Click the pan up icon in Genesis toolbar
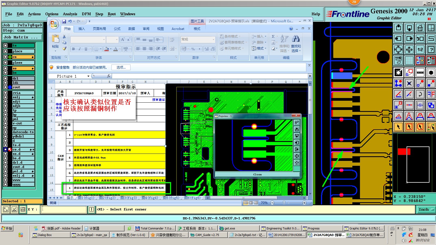This screenshot has height=245, width=436. pyautogui.click(x=398, y=28)
